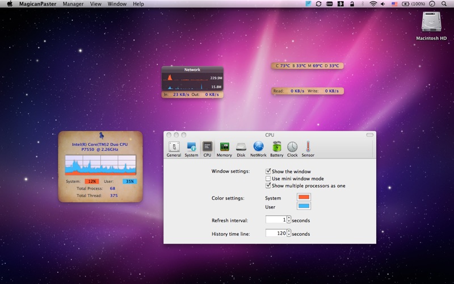Select the NetWork globe icon
The image size is (454, 284).
point(258,149)
